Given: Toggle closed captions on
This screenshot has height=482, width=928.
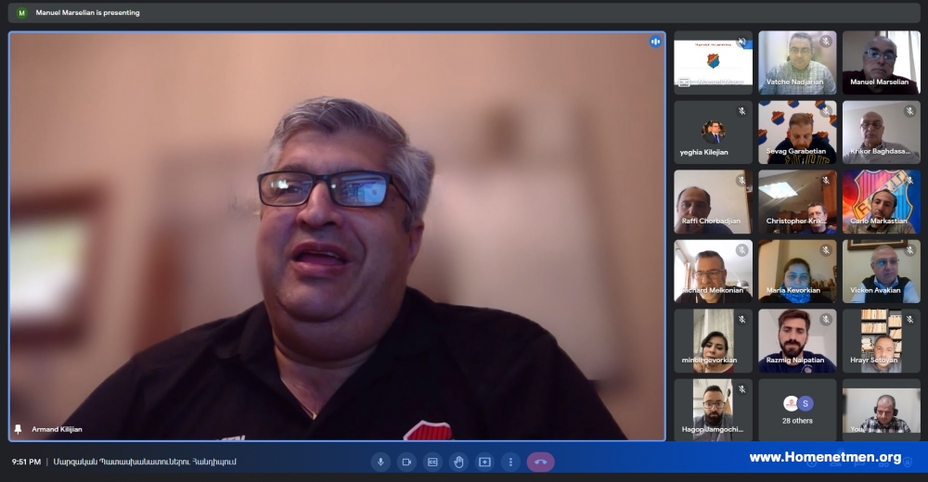Looking at the screenshot, I should point(432,462).
